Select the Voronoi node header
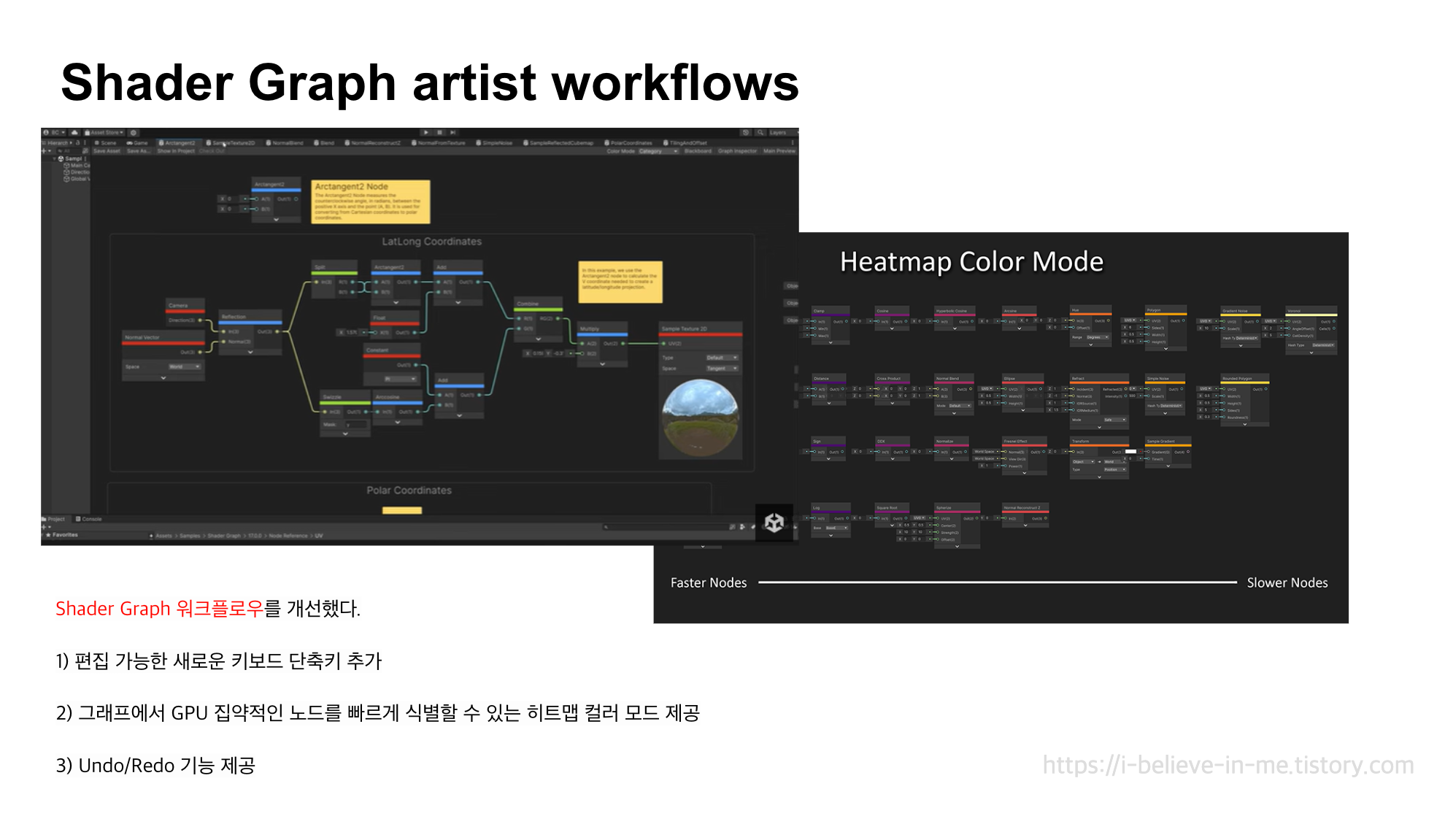Screen dimensions: 1445x816 click(1311, 311)
